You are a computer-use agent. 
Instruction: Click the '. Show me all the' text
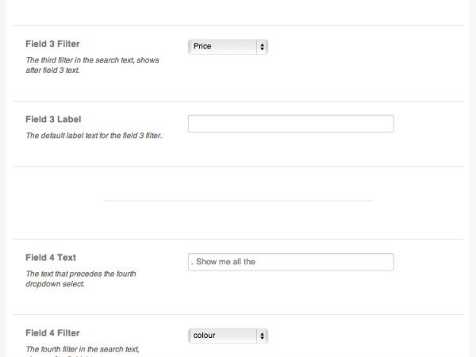pos(223,262)
